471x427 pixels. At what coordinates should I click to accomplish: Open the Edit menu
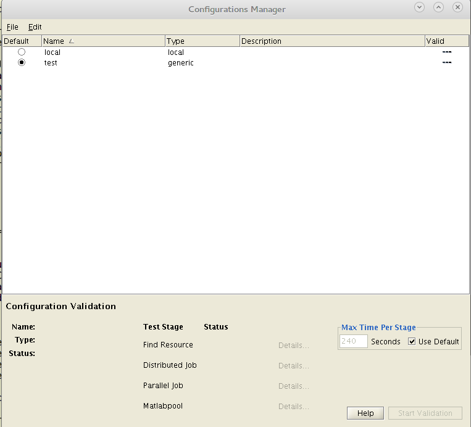pos(35,27)
